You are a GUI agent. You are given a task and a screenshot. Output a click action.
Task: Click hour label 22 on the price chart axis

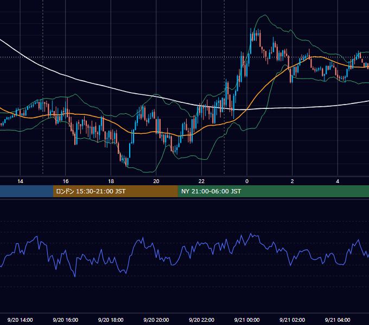(x=201, y=181)
